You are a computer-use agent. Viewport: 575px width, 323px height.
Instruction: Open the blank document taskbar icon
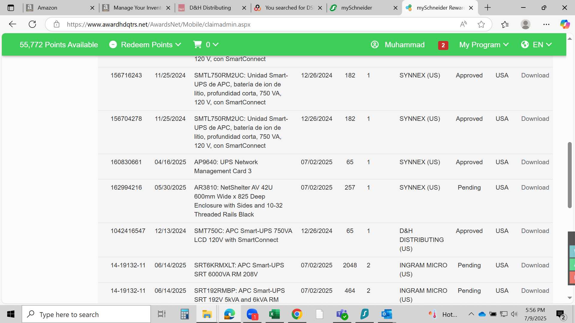click(x=320, y=314)
